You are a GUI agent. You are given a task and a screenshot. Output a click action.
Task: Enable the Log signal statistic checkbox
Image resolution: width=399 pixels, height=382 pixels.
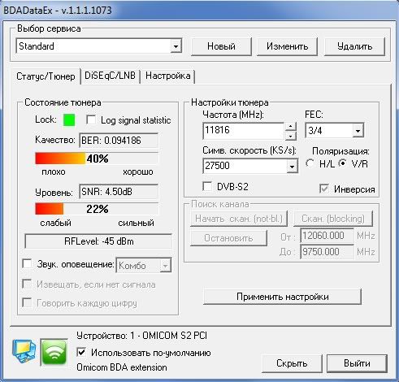(91, 119)
